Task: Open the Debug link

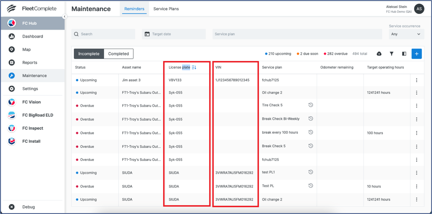Action: [x=29, y=207]
